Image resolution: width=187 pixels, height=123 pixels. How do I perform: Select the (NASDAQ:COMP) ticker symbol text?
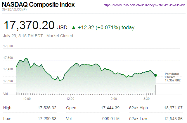[x=14, y=10]
